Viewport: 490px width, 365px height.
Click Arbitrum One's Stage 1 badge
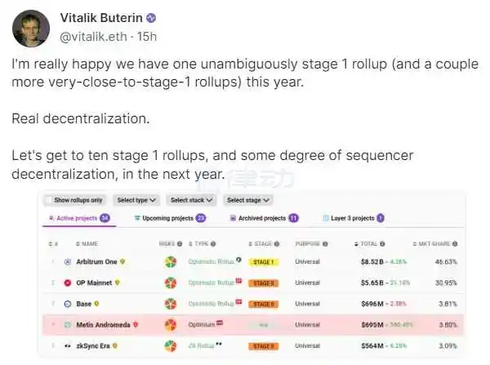pos(263,262)
